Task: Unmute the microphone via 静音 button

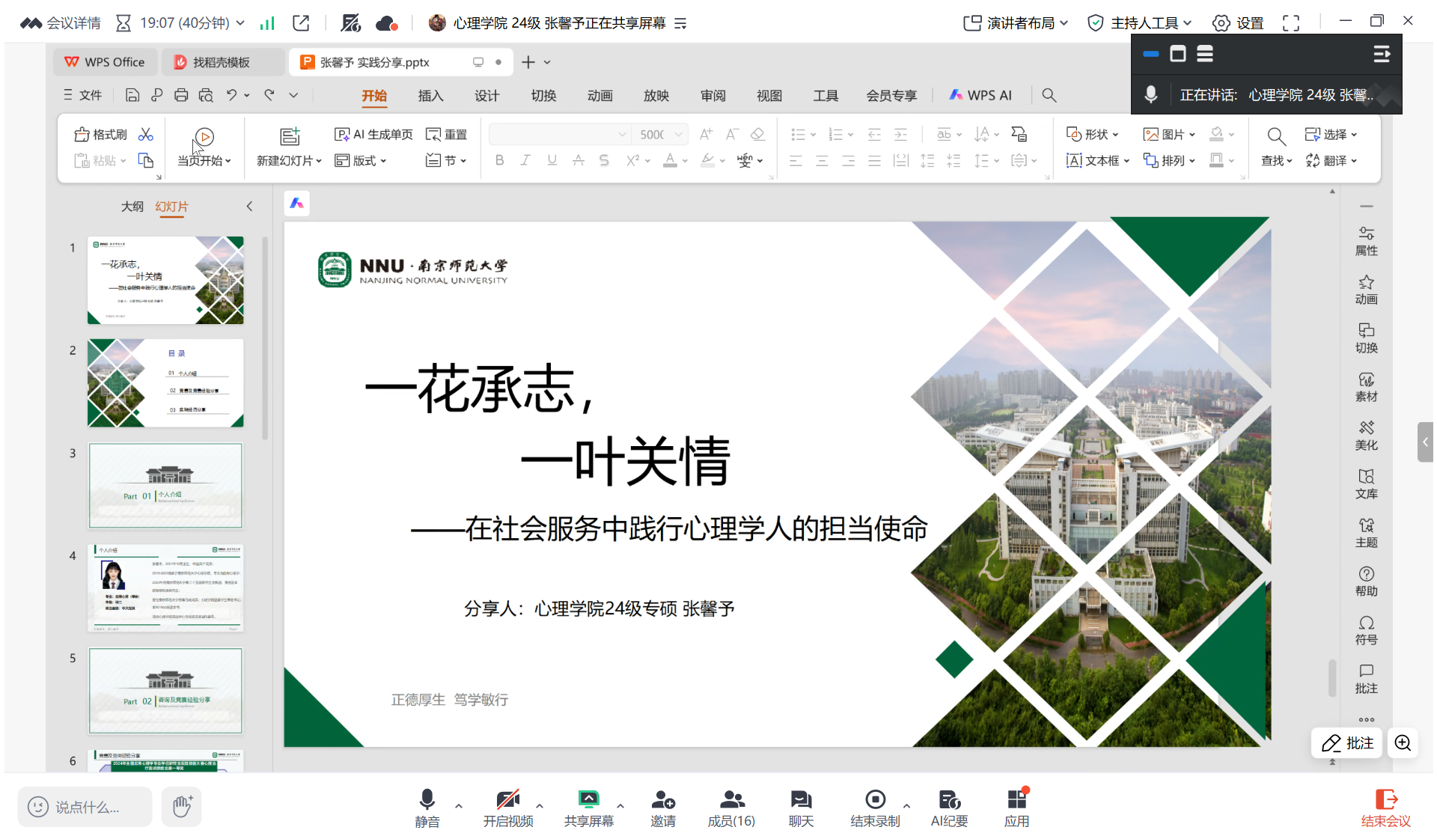Action: click(x=427, y=799)
